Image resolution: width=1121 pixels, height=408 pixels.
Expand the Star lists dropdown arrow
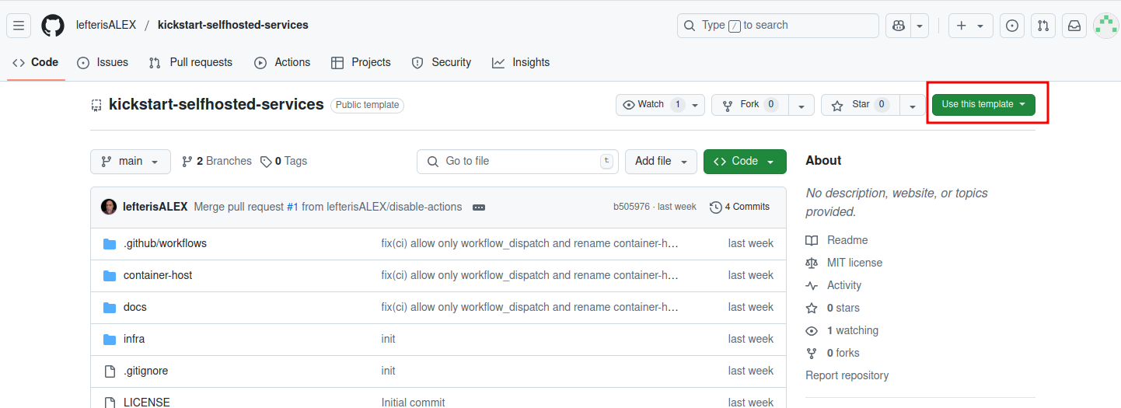[x=913, y=105]
